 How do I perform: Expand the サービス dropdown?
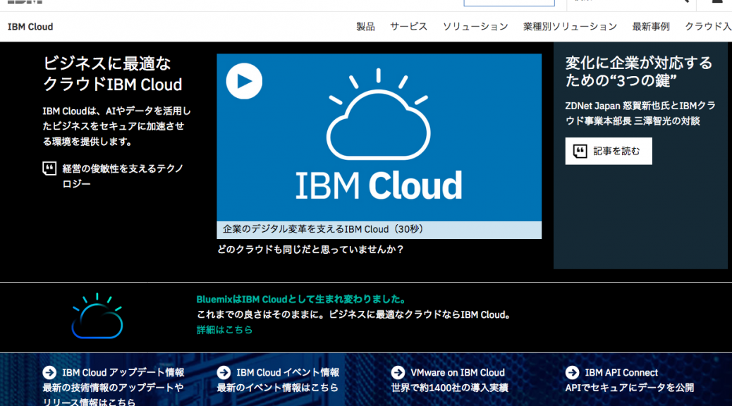(x=408, y=26)
